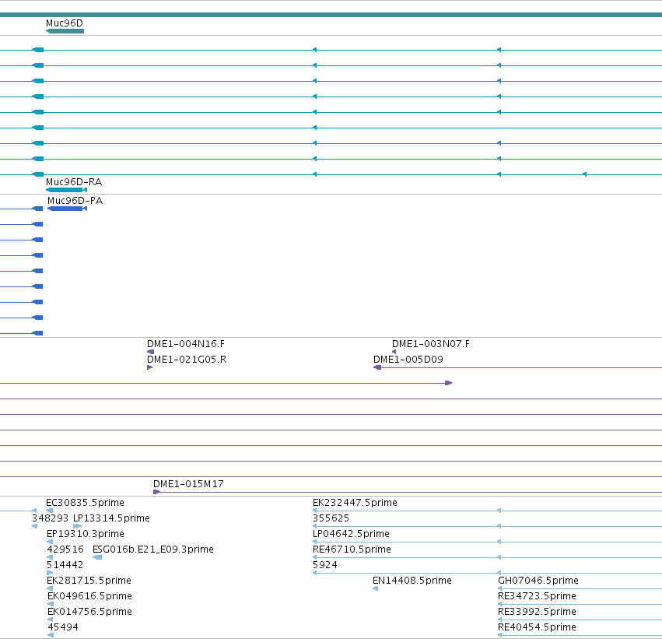The width and height of the screenshot is (662, 639).
Task: Open the LP13314.5prime EST label
Action: (111, 518)
